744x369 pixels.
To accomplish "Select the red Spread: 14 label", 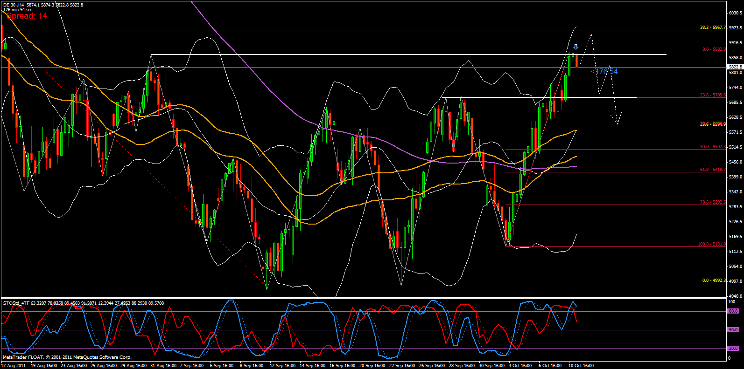I will pyautogui.click(x=27, y=16).
